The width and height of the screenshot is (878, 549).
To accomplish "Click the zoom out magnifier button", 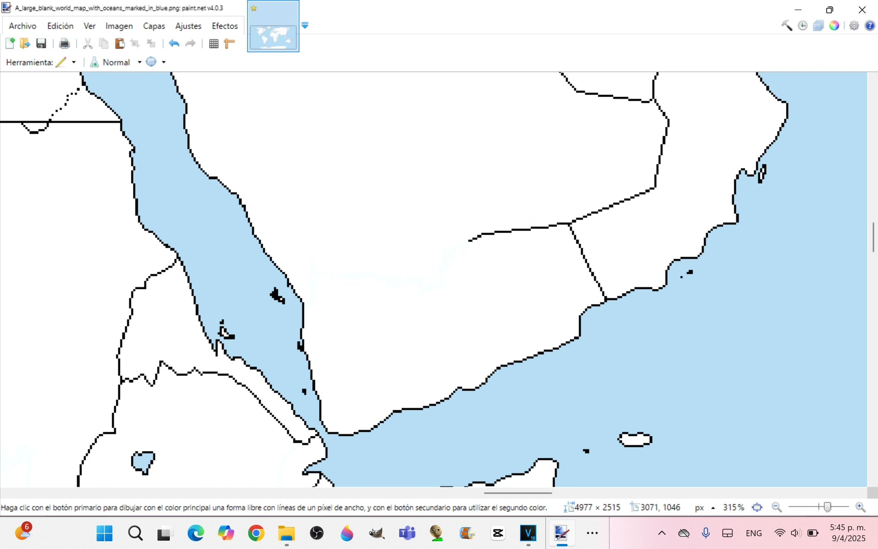I will pos(777,507).
